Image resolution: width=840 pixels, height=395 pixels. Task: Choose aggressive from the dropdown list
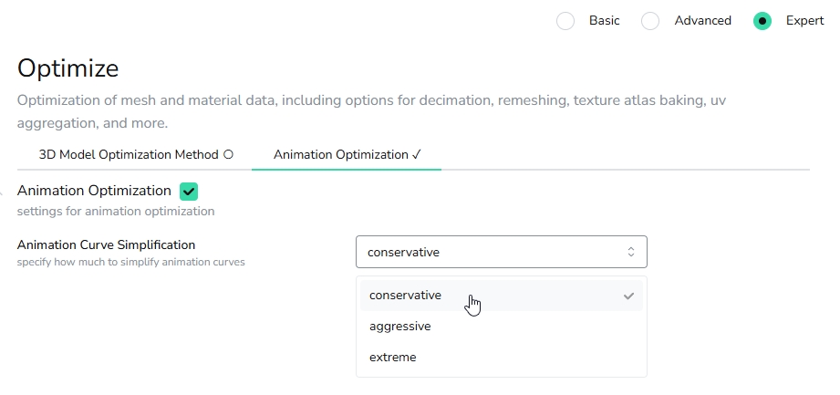[x=502, y=327]
